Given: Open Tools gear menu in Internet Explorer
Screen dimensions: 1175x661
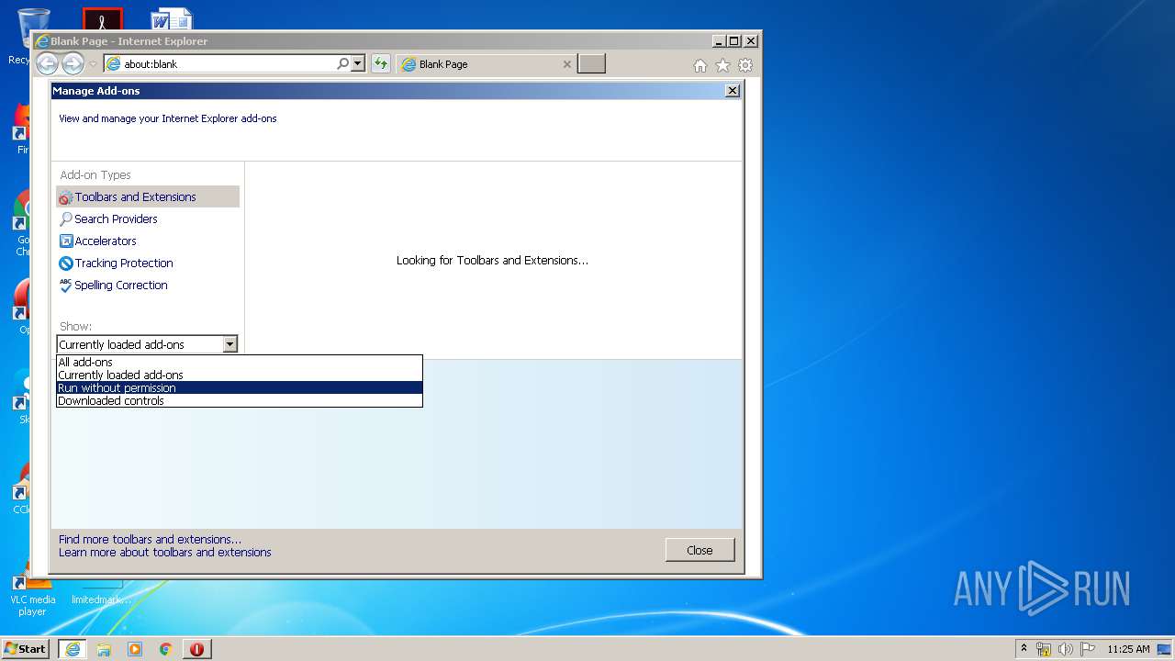Looking at the screenshot, I should click(745, 65).
